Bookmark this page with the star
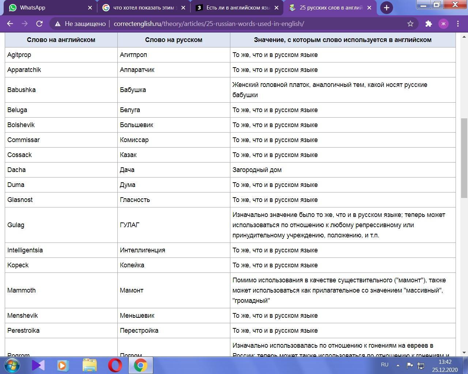Viewport: 468px width, 374px height. coord(410,24)
